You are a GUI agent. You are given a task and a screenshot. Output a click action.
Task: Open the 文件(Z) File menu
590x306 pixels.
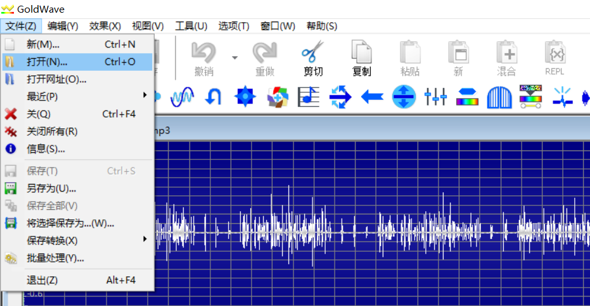21,26
